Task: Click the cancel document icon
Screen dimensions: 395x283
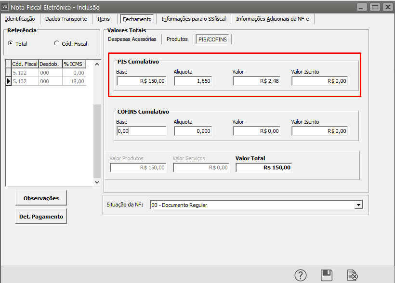Action: (x=353, y=275)
